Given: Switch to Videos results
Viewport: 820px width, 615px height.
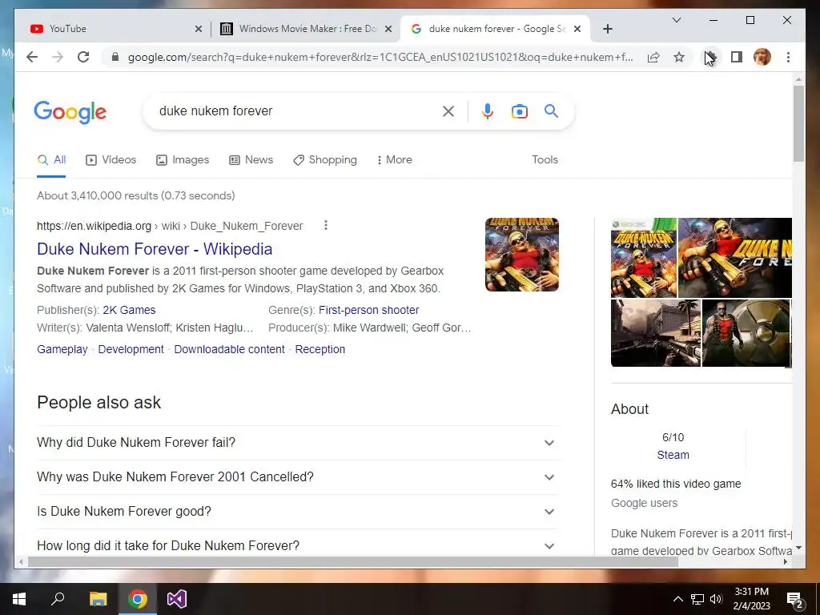Looking at the screenshot, I should 111,159.
